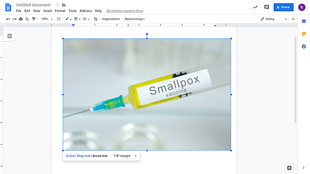
Task: Select the Paint format tool
Action: [x=33, y=19]
